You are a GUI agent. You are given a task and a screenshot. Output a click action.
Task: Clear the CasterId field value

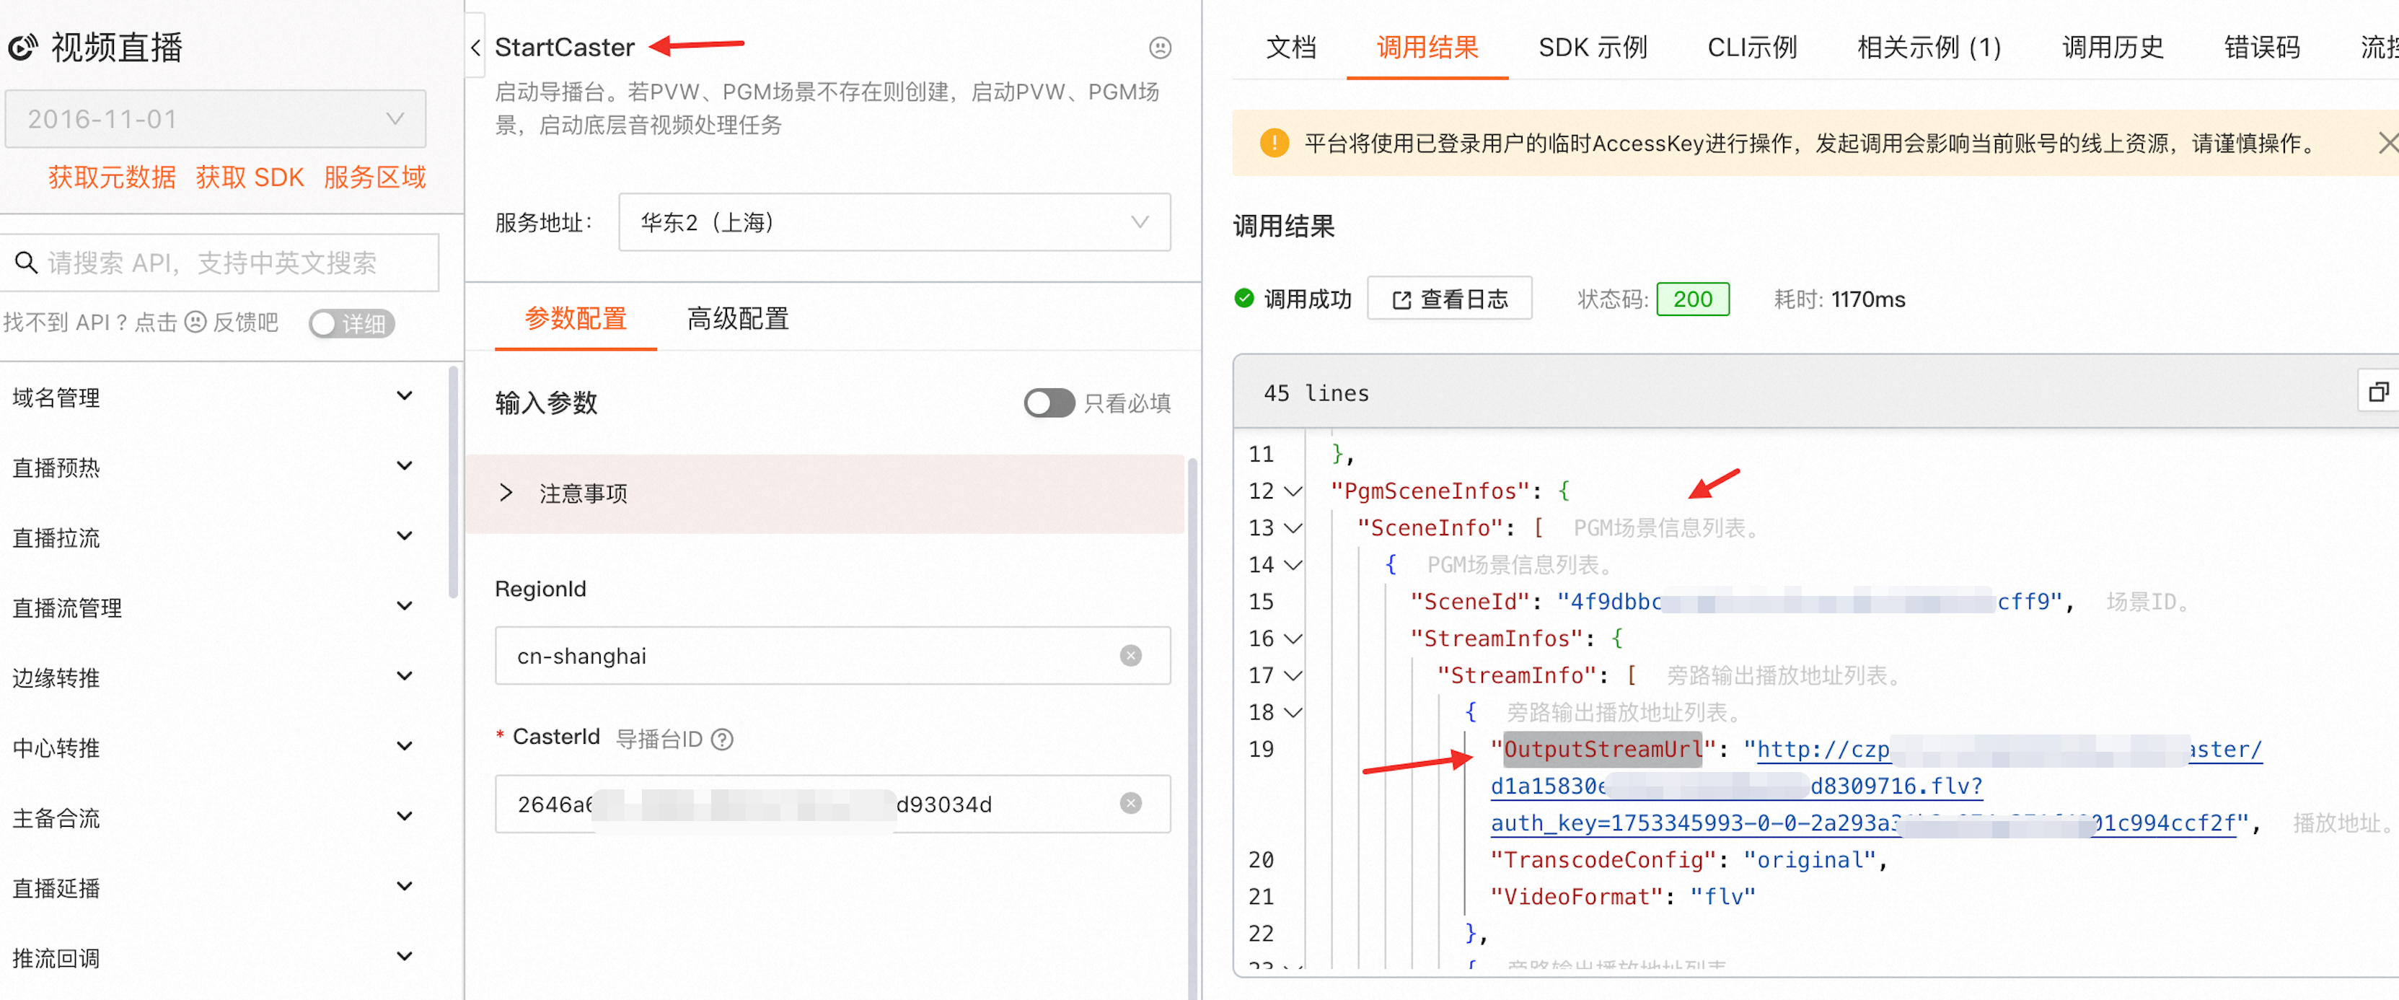[1130, 803]
